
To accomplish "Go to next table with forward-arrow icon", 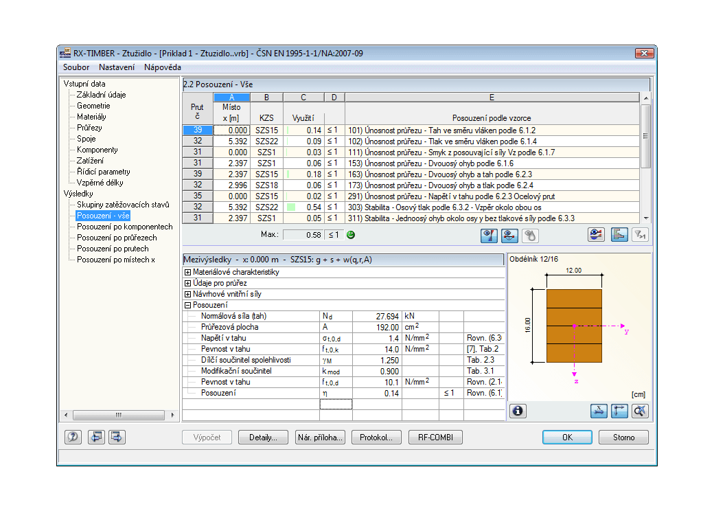I will point(117,438).
